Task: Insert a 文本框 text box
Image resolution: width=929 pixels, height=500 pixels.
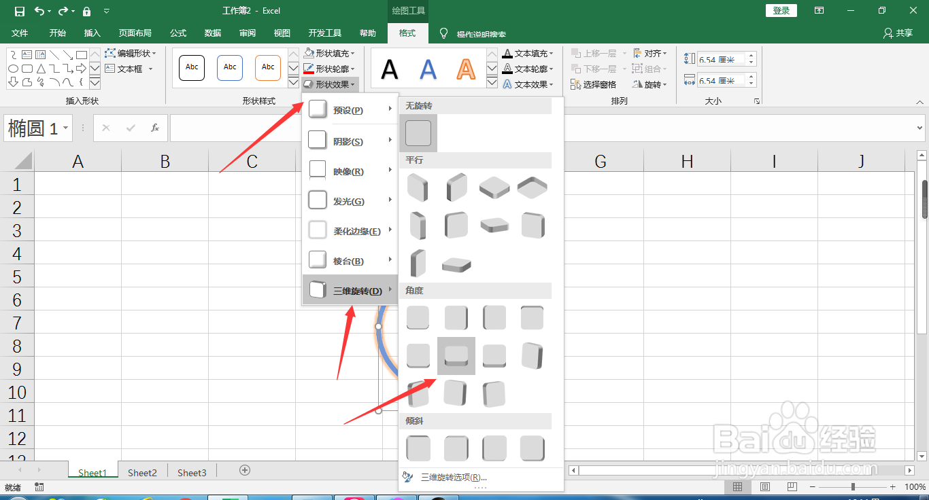Action: pyautogui.click(x=129, y=69)
